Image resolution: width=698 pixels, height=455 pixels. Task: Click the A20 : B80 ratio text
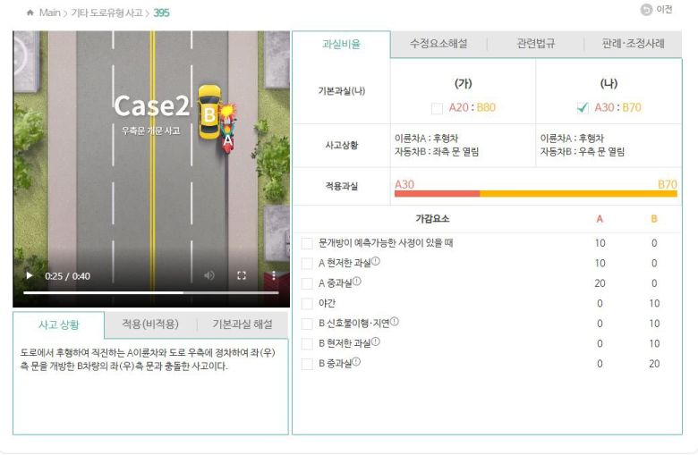pos(472,107)
